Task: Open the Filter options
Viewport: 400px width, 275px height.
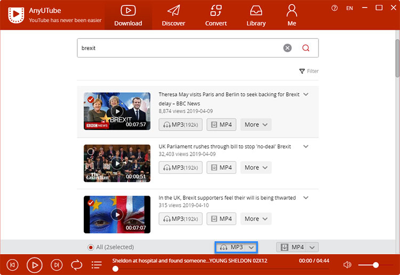Action: [x=309, y=71]
